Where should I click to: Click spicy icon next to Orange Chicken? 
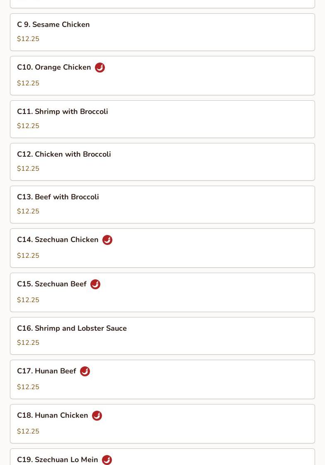click(x=100, y=68)
